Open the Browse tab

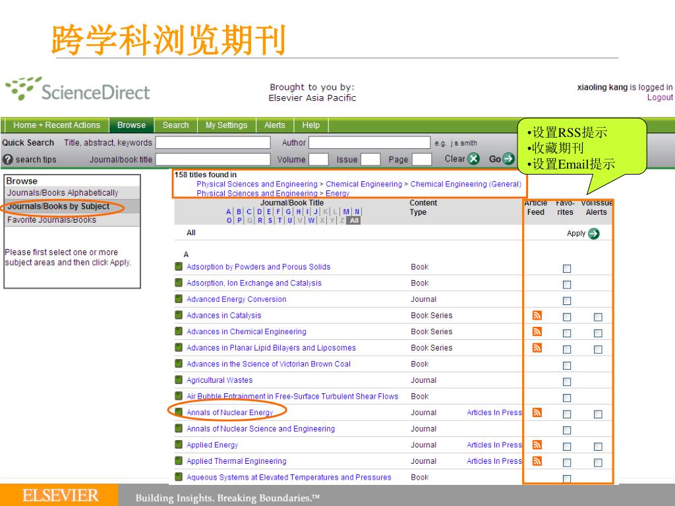pos(131,125)
